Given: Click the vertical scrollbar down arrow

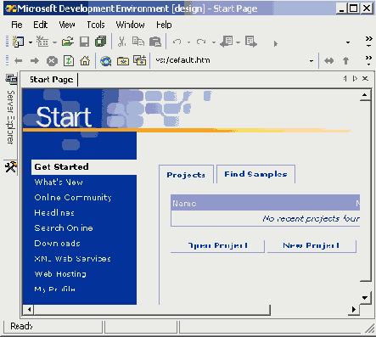Looking at the screenshot, I should click(x=365, y=298).
